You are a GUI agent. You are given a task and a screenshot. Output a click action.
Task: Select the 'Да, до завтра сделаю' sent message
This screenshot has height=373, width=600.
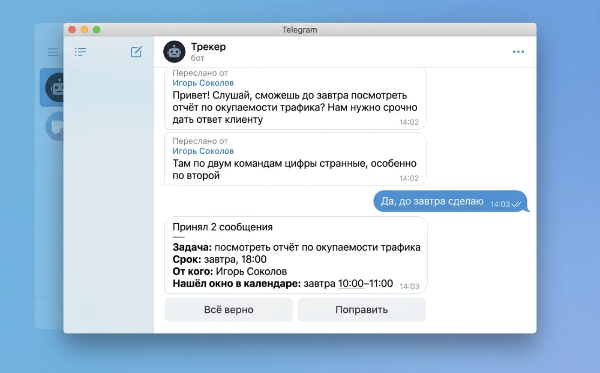point(452,201)
